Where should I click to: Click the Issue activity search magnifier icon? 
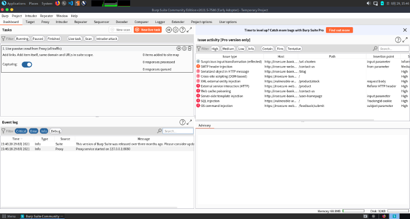click(375, 49)
